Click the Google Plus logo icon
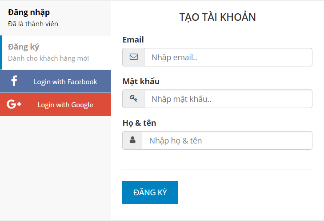 click(14, 104)
